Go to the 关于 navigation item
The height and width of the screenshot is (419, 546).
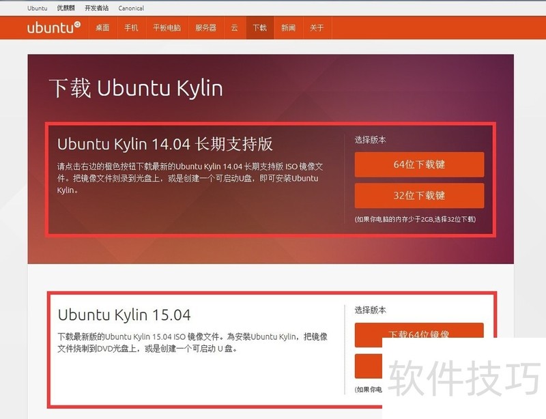click(317, 28)
